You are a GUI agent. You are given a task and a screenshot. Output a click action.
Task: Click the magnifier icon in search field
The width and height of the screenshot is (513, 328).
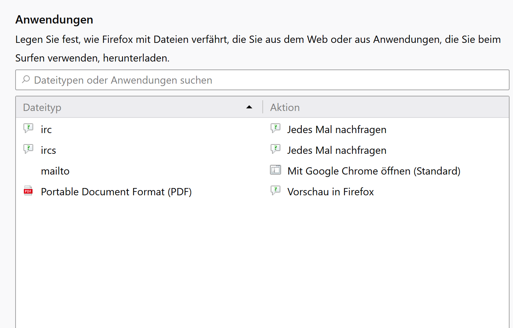tap(26, 79)
